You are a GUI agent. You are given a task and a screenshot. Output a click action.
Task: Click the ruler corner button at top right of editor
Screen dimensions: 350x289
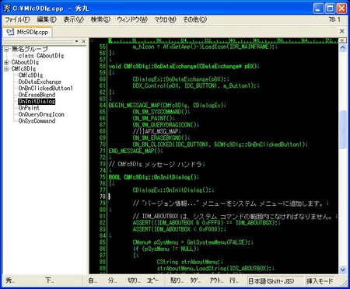(x=342, y=40)
